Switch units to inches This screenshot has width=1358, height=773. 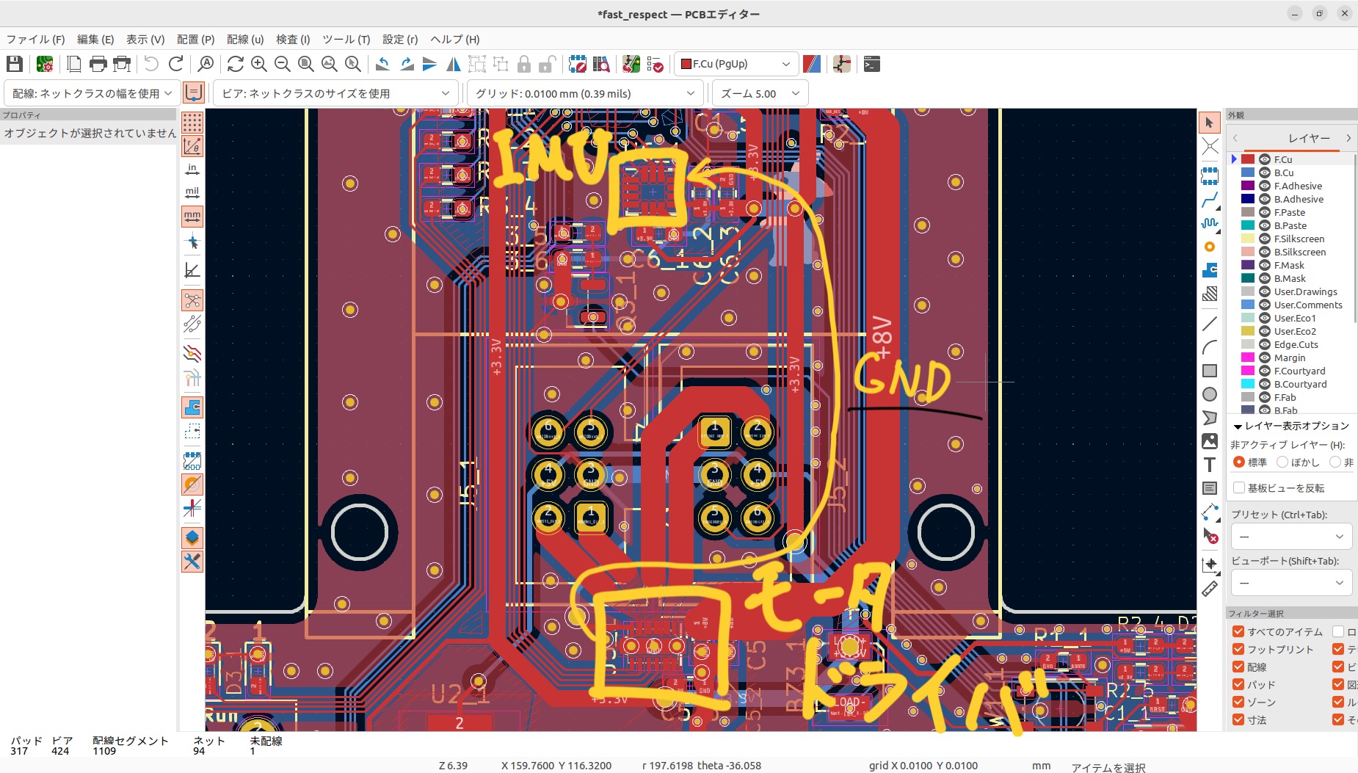point(192,170)
